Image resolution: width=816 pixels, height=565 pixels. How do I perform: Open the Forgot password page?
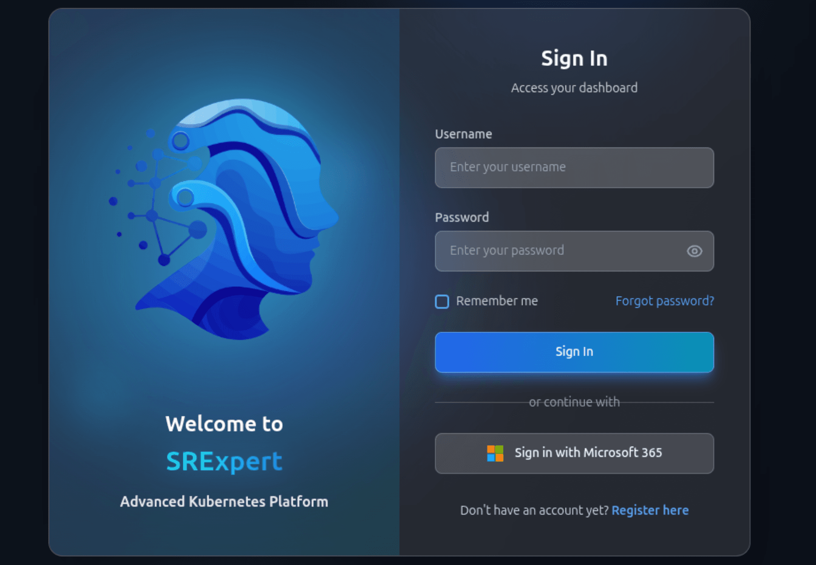coord(665,301)
